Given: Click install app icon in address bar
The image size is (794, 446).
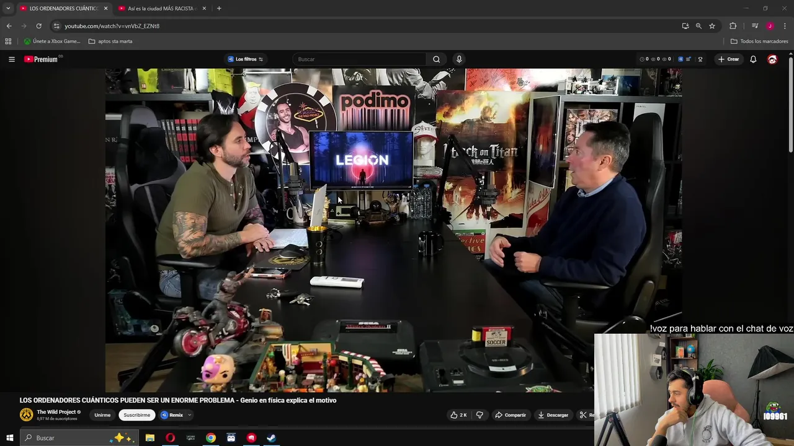Looking at the screenshot, I should (685, 26).
